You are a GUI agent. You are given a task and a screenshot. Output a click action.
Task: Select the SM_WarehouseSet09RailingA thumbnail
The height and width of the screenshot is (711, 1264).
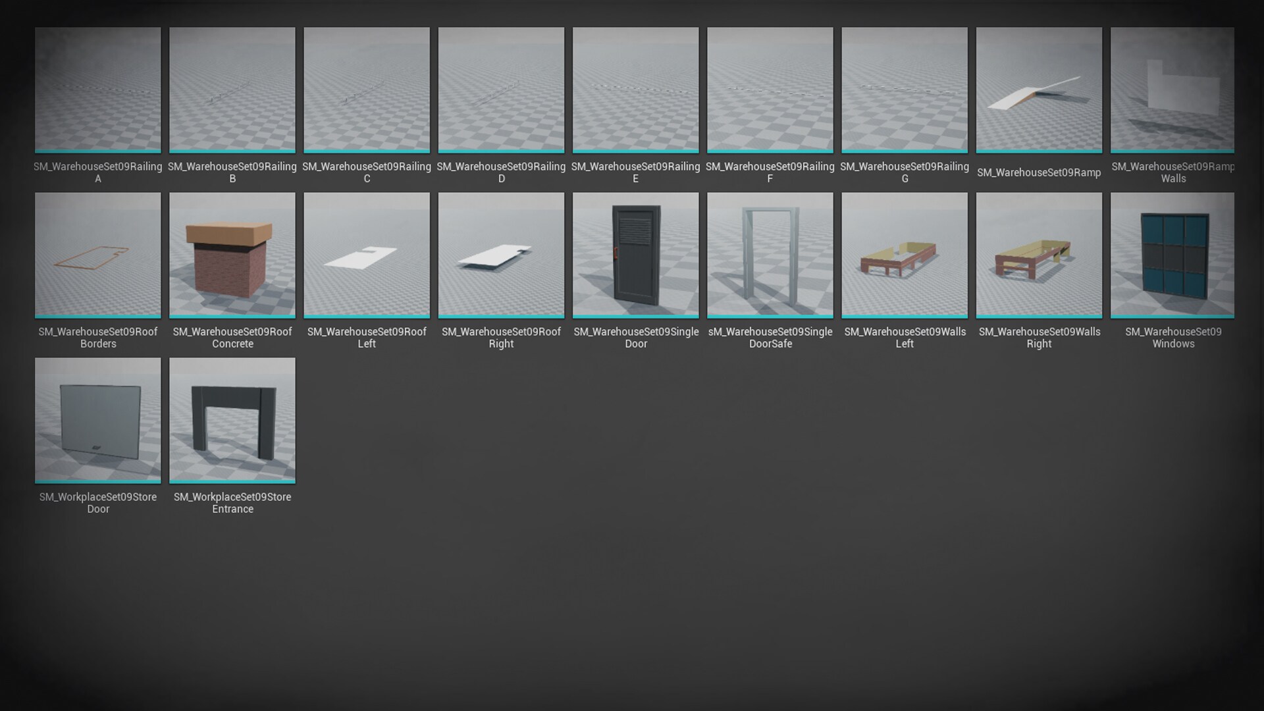click(x=97, y=90)
